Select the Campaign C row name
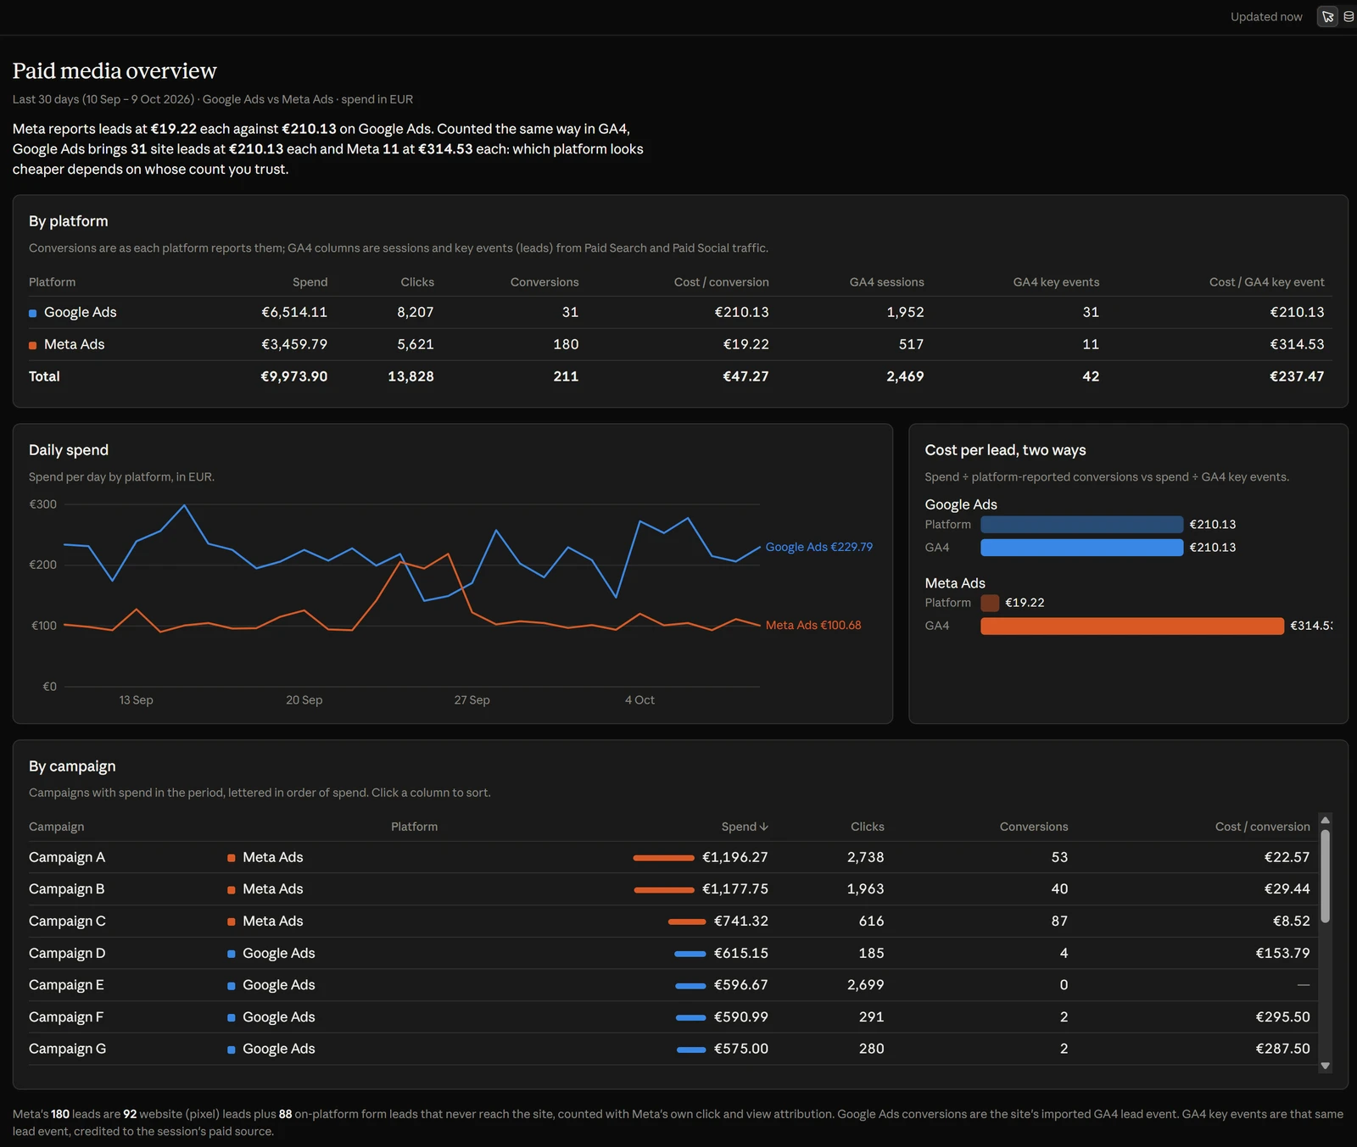The height and width of the screenshot is (1147, 1357). tap(67, 921)
